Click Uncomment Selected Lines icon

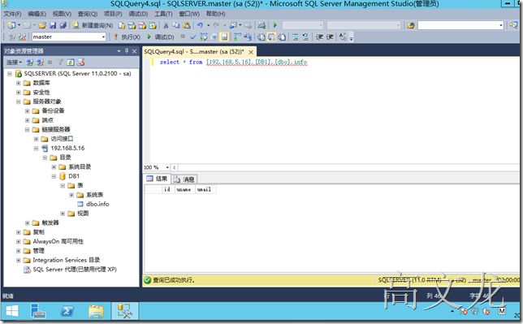[305, 37]
